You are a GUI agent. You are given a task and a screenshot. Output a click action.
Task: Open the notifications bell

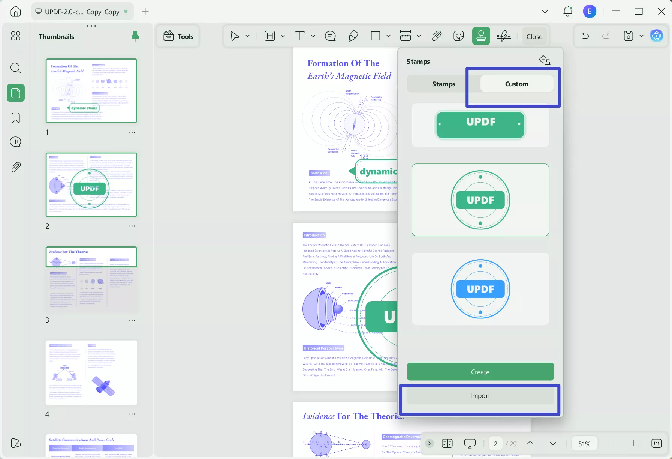pyautogui.click(x=567, y=11)
